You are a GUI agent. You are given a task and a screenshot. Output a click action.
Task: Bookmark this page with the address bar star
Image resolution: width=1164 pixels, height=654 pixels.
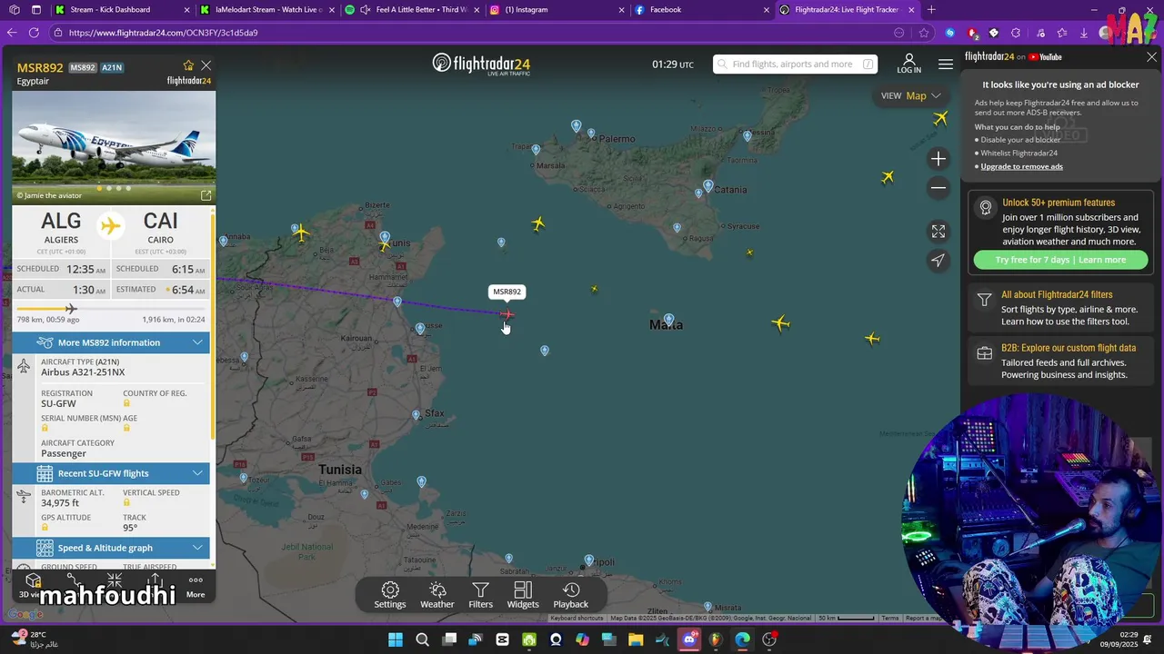pyautogui.click(x=924, y=33)
